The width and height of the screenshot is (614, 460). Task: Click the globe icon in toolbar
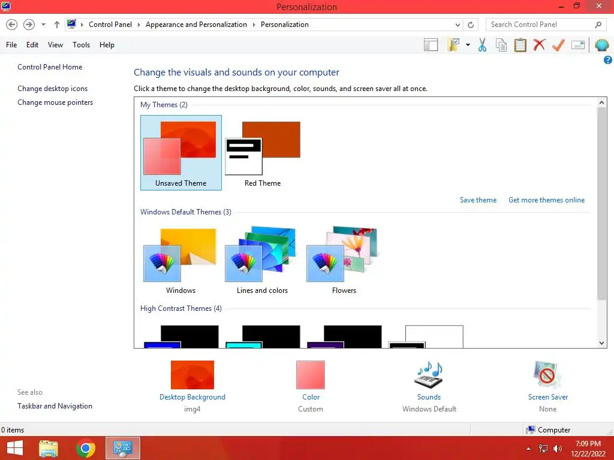[x=601, y=45]
